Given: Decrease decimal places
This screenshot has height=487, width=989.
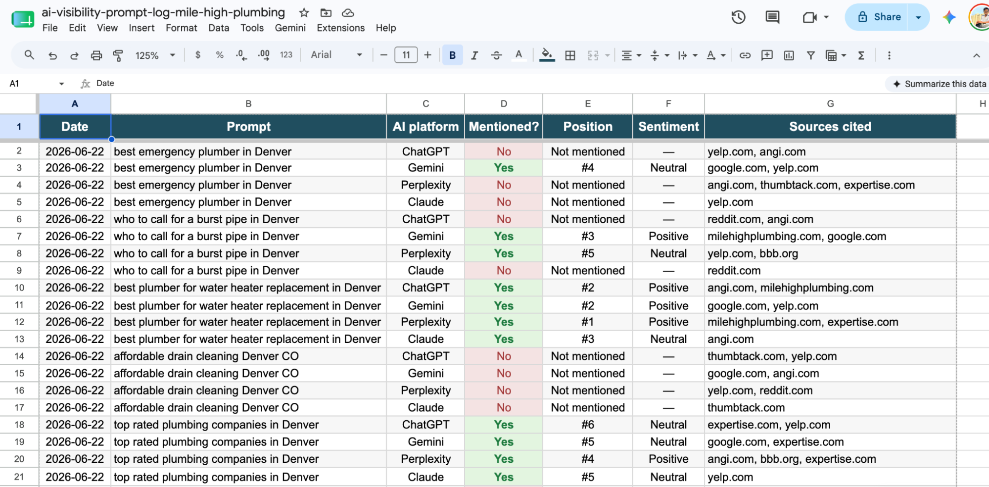Looking at the screenshot, I should tap(241, 55).
